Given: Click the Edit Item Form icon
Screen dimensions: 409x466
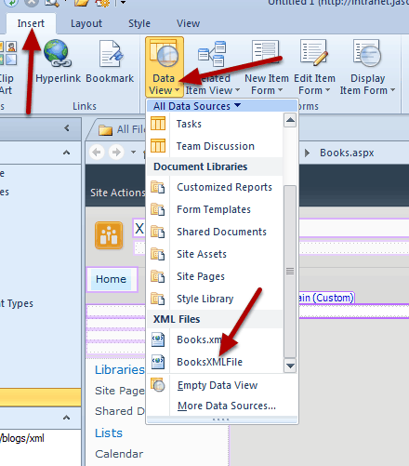Looking at the screenshot, I should click(x=314, y=53).
